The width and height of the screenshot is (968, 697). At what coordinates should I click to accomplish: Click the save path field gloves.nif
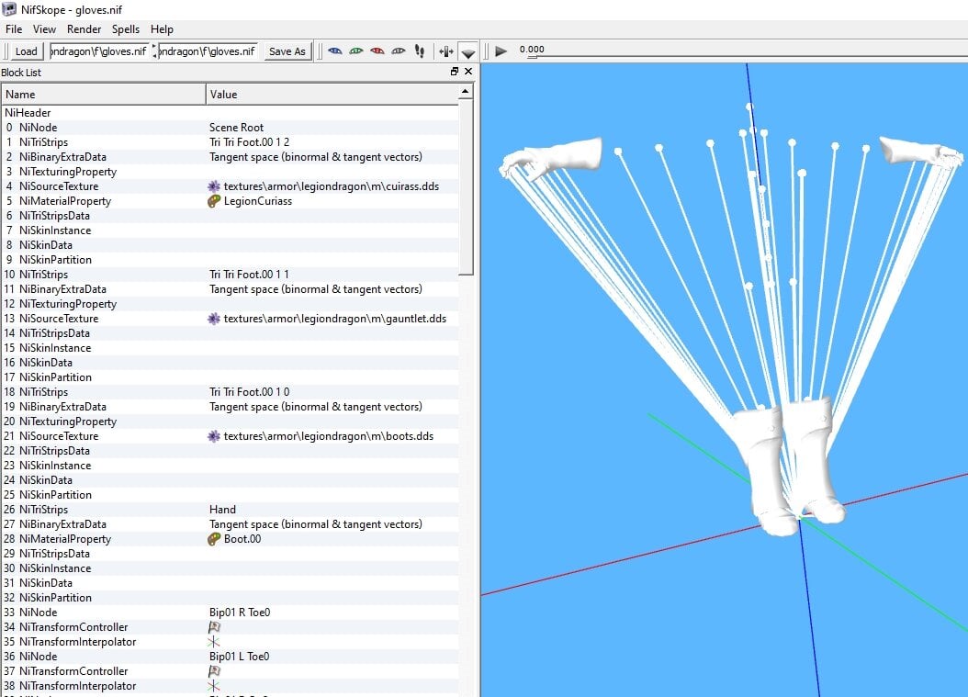(x=208, y=51)
